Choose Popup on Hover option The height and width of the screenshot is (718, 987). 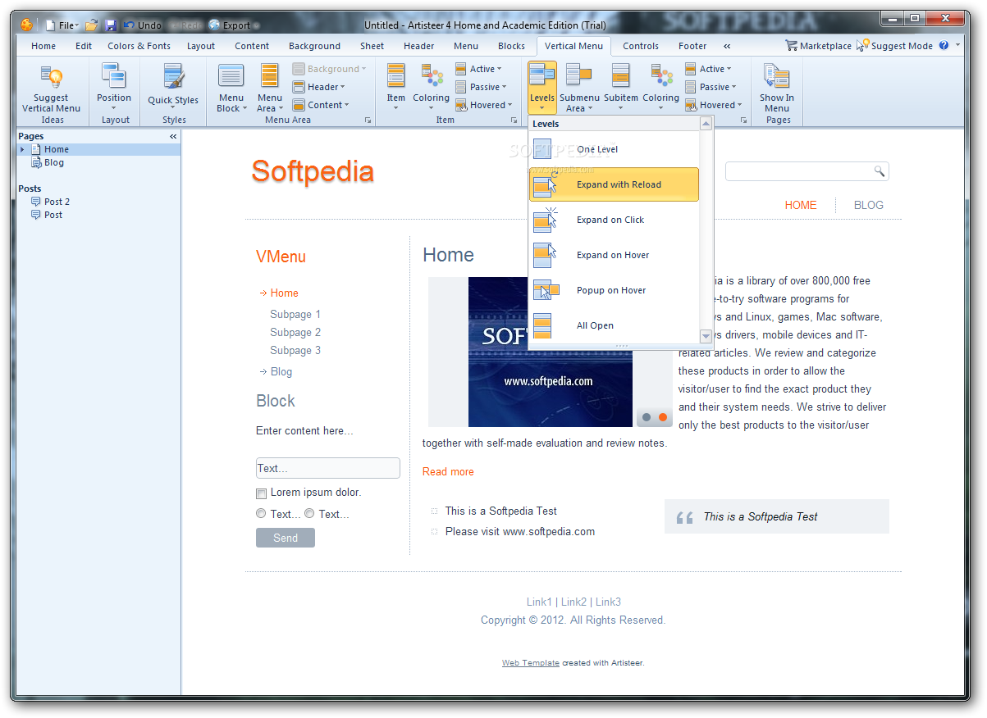614,290
